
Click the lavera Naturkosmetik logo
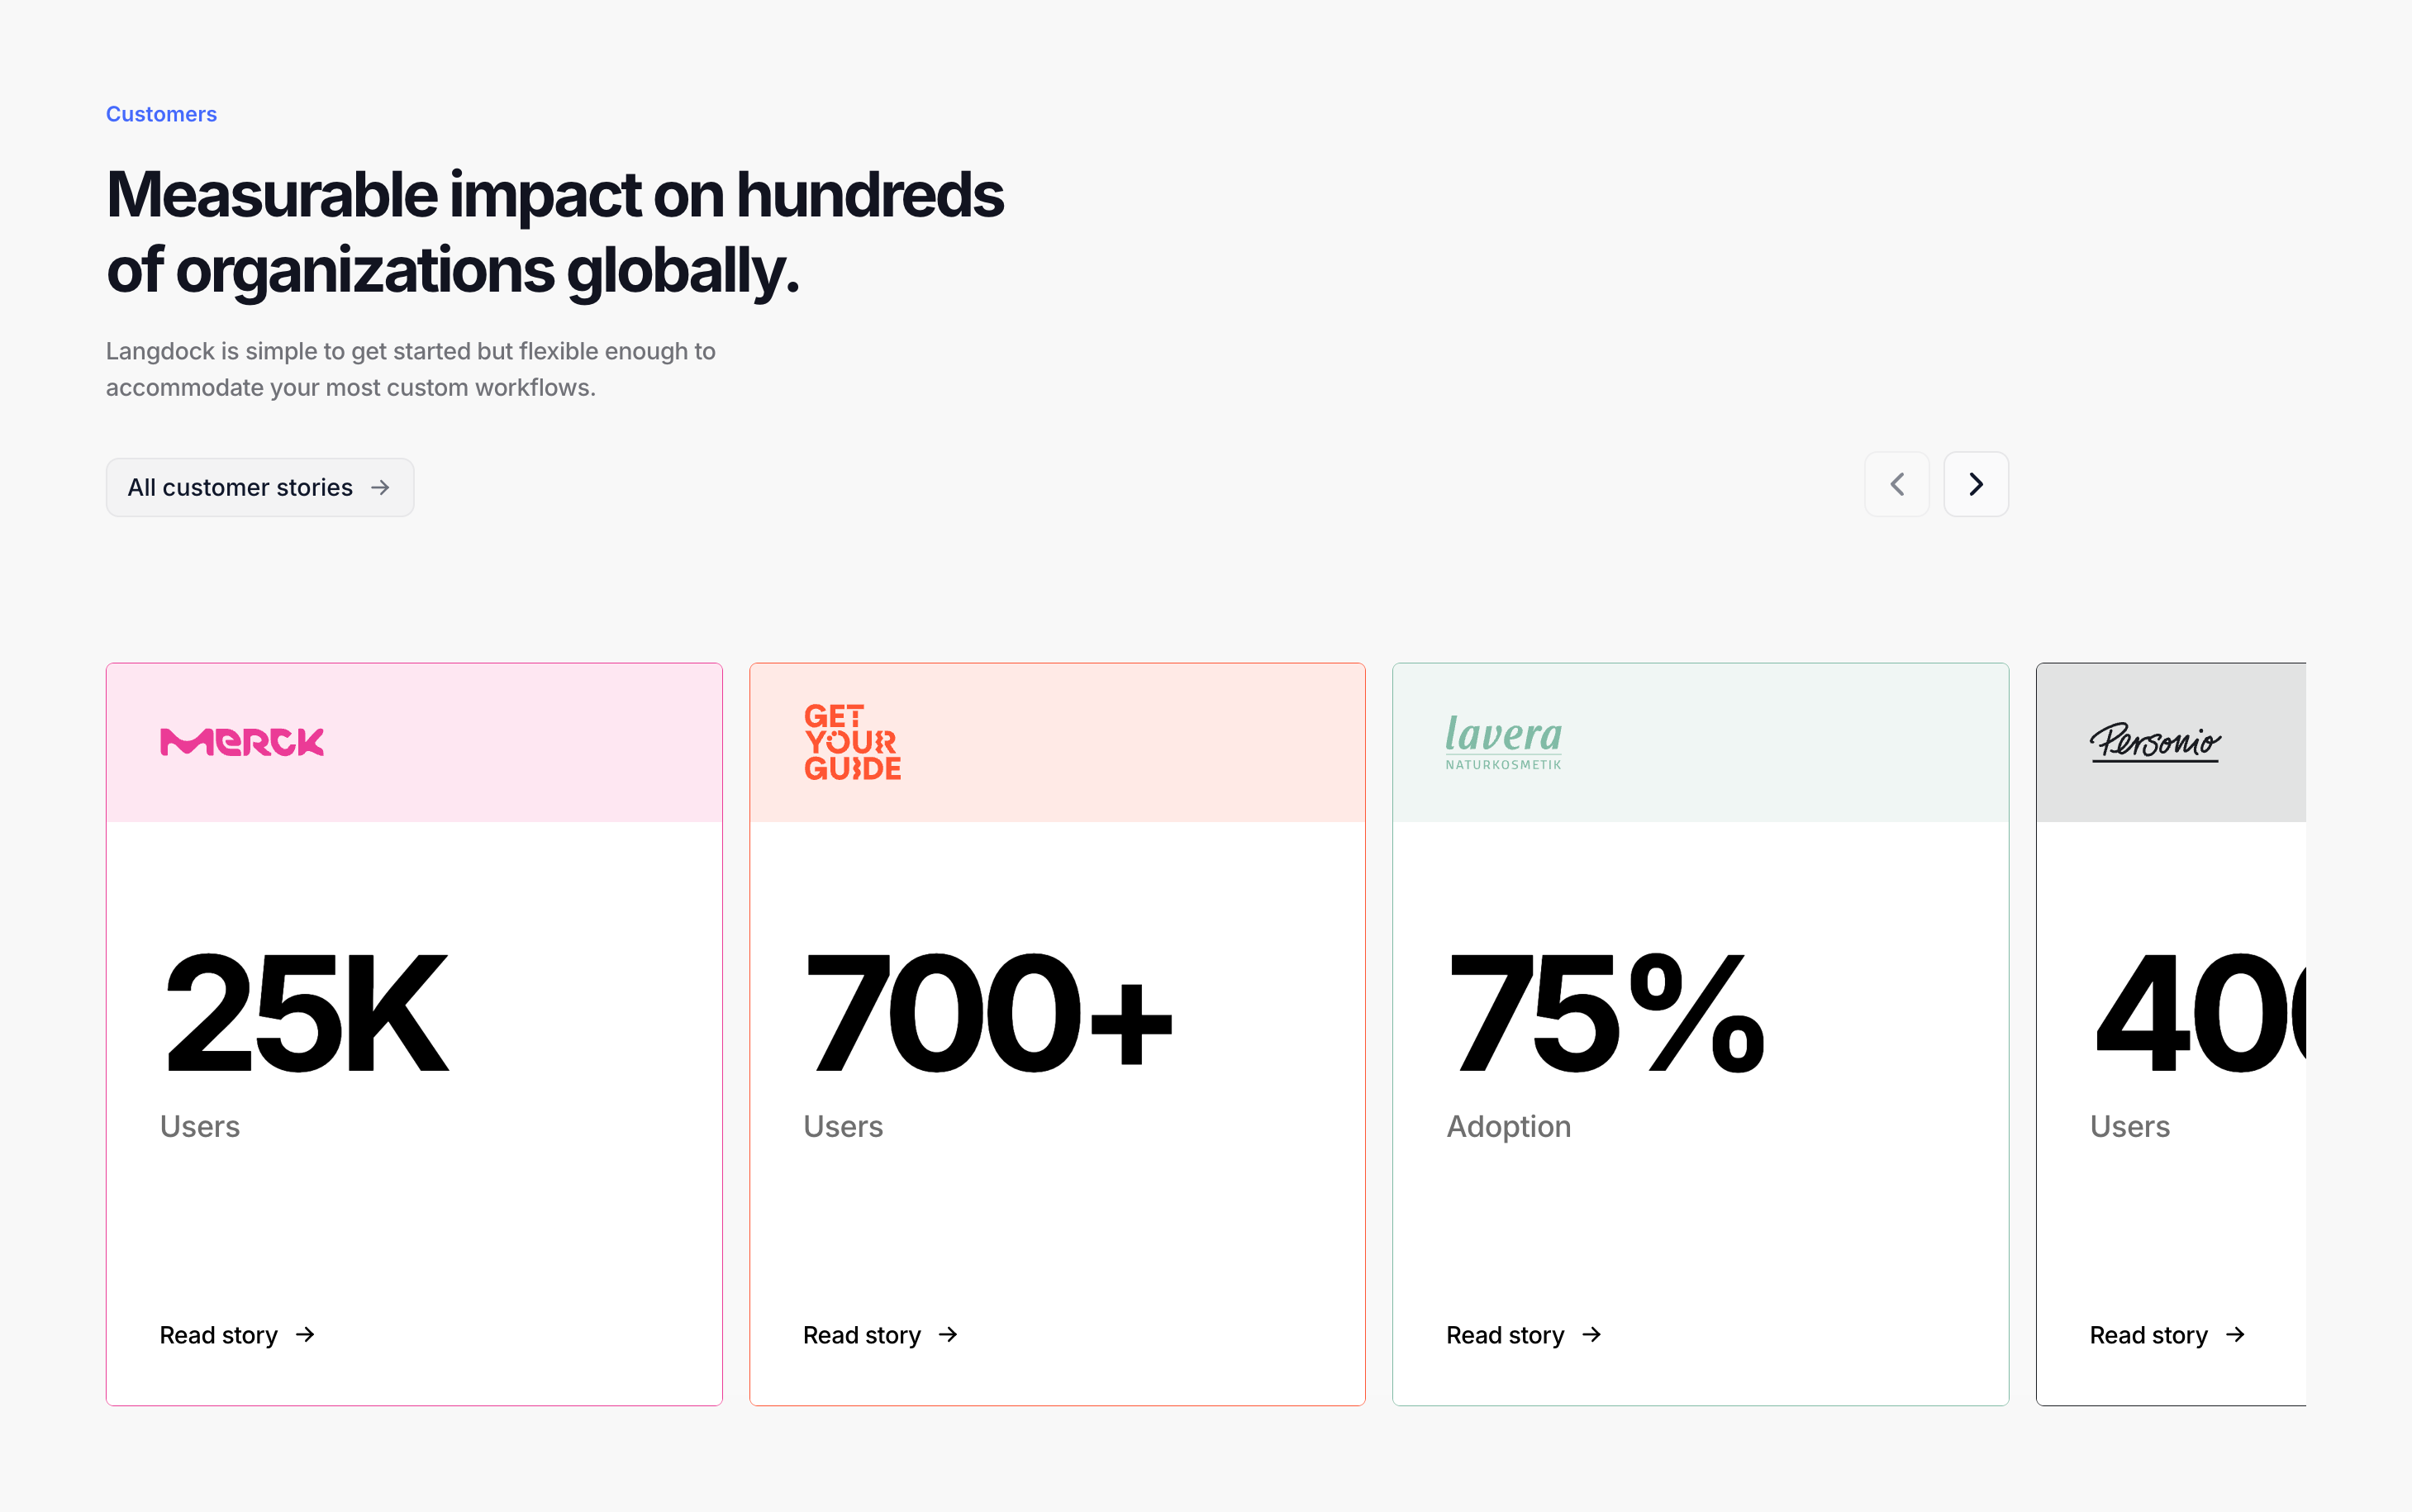pyautogui.click(x=1503, y=742)
